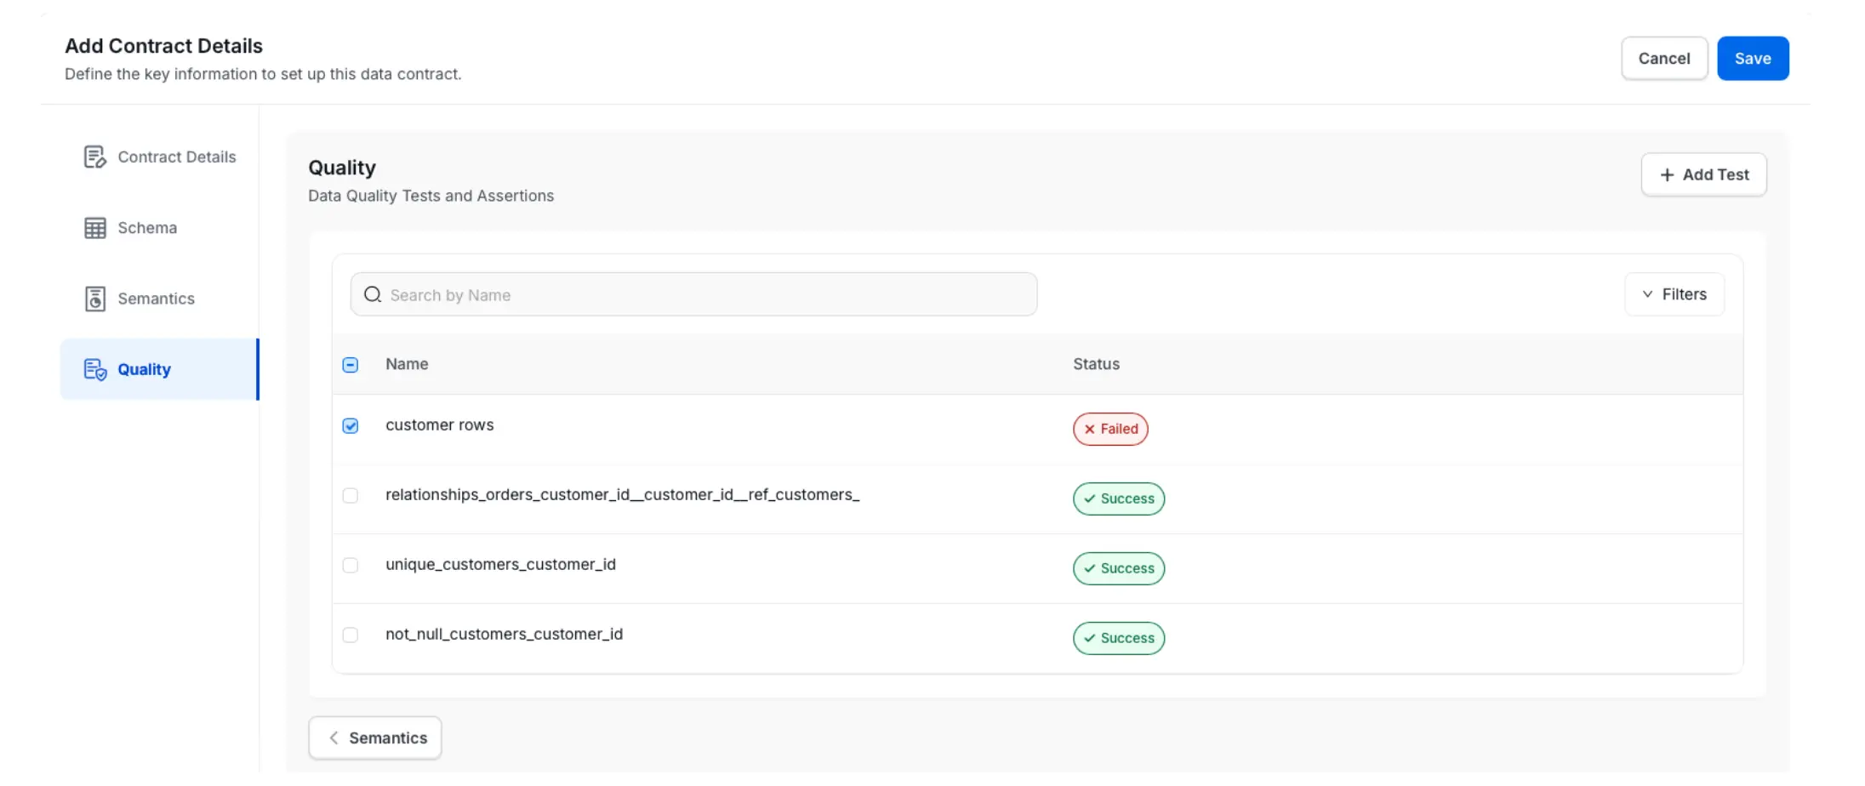Image resolution: width=1865 pixels, height=786 pixels.
Task: Toggle the select-all checkbox in table header
Action: (351, 365)
